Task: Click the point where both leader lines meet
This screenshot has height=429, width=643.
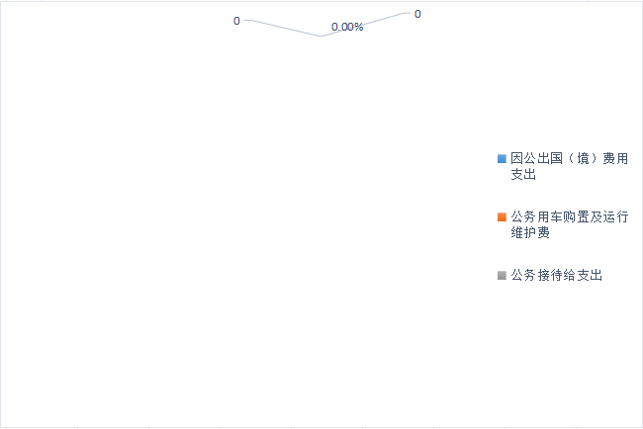Action: tap(321, 37)
